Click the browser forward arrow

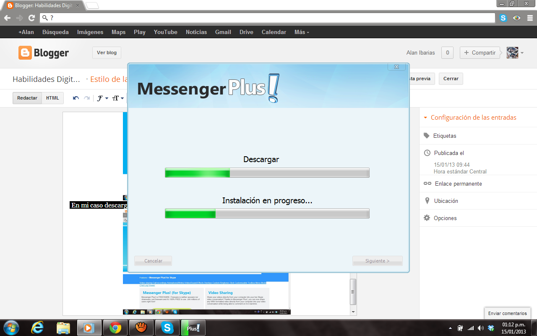tap(19, 18)
